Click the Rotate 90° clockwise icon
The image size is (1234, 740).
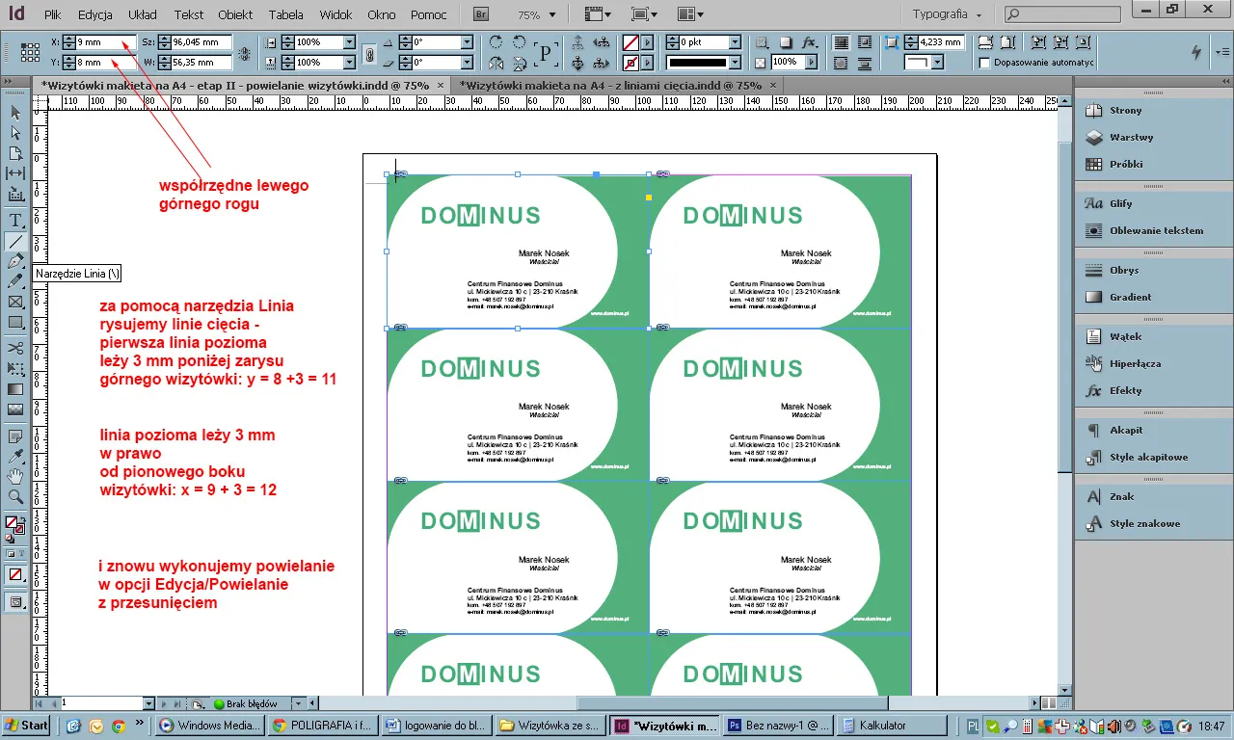[x=496, y=42]
